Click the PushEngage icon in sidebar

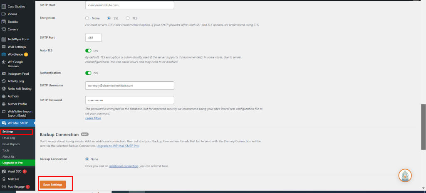4,187
